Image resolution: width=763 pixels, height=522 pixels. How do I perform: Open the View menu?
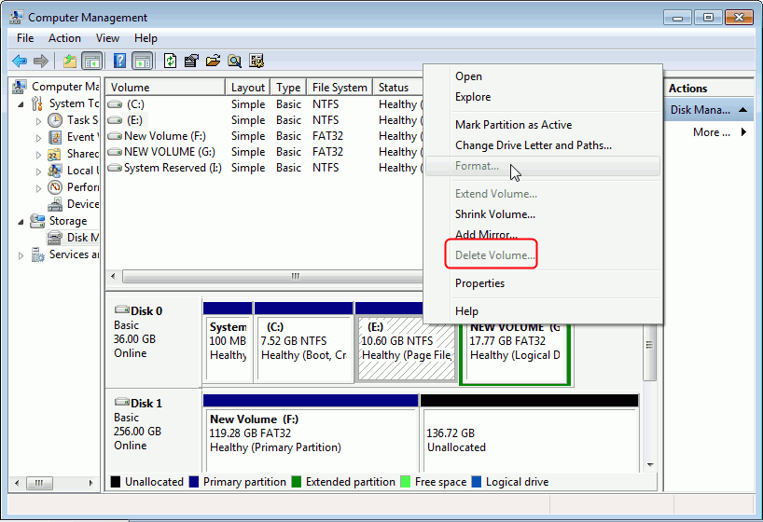pyautogui.click(x=107, y=38)
